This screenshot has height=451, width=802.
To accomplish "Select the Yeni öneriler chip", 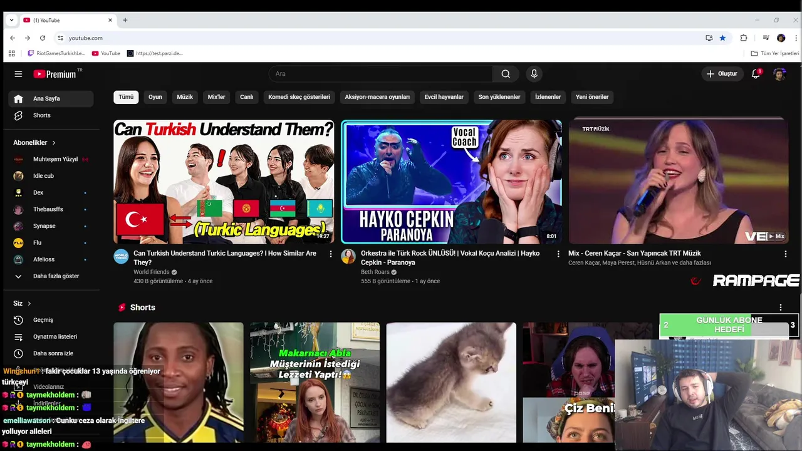I will point(592,97).
